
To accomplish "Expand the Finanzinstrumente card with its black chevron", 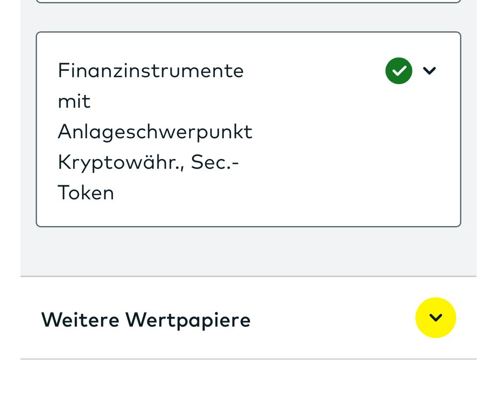I will 429,71.
